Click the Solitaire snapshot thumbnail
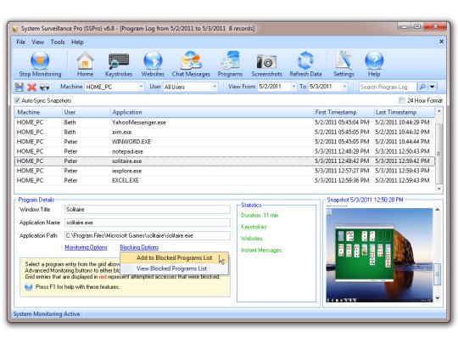The height and width of the screenshot is (344, 458). pyautogui.click(x=379, y=255)
